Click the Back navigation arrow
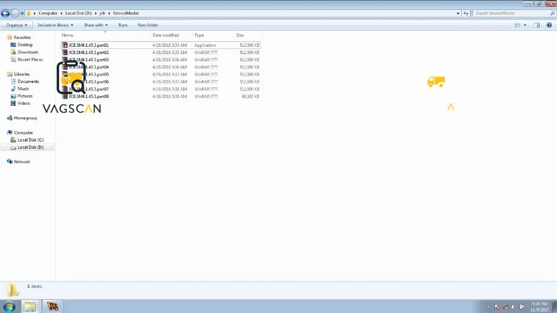This screenshot has width=557, height=313. tap(6, 13)
